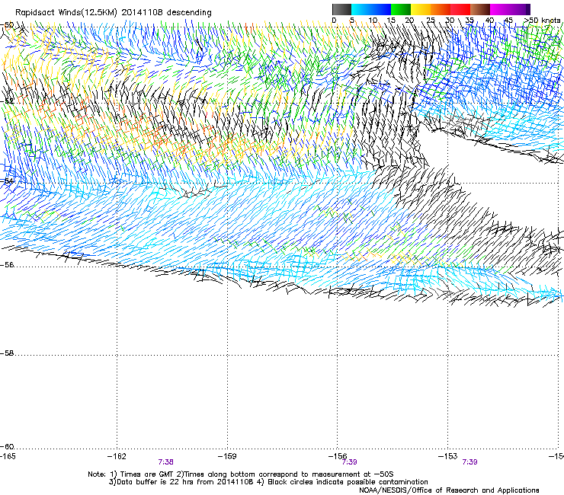This screenshot has height=495, width=564.
Task: Click the 7:39 time label near -153
Action: [469, 462]
